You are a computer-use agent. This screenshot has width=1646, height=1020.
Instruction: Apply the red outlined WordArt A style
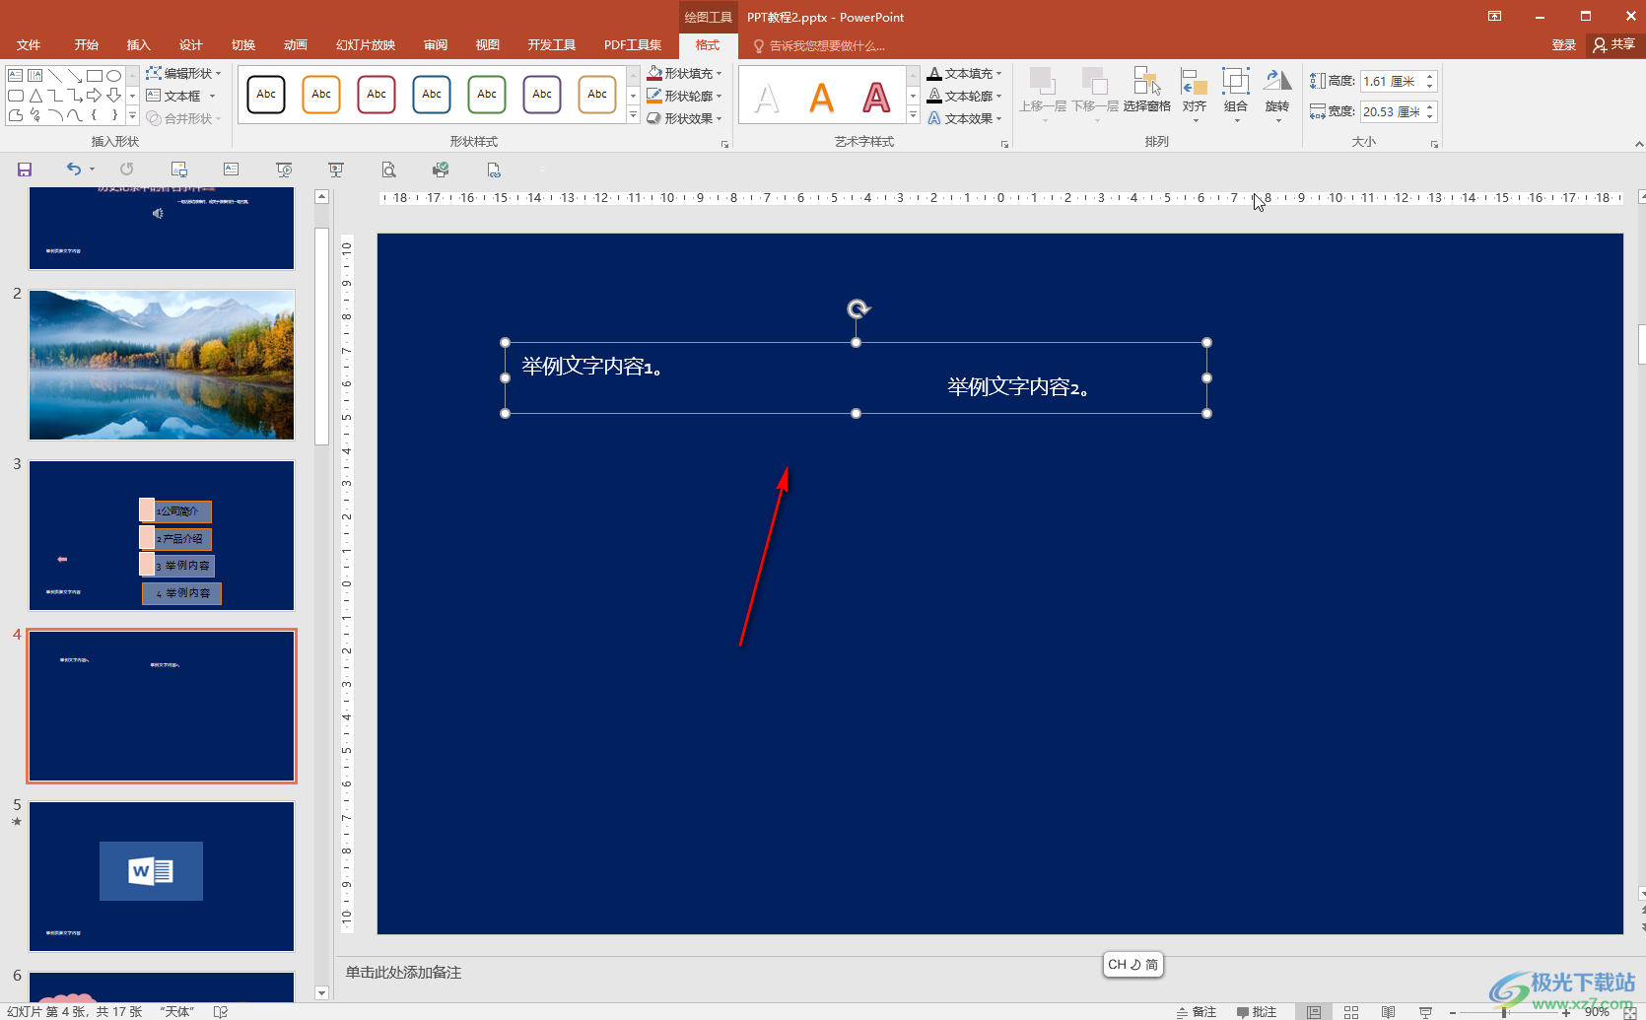coord(876,98)
